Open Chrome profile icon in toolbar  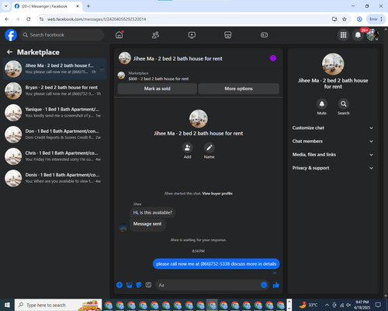pos(359,19)
